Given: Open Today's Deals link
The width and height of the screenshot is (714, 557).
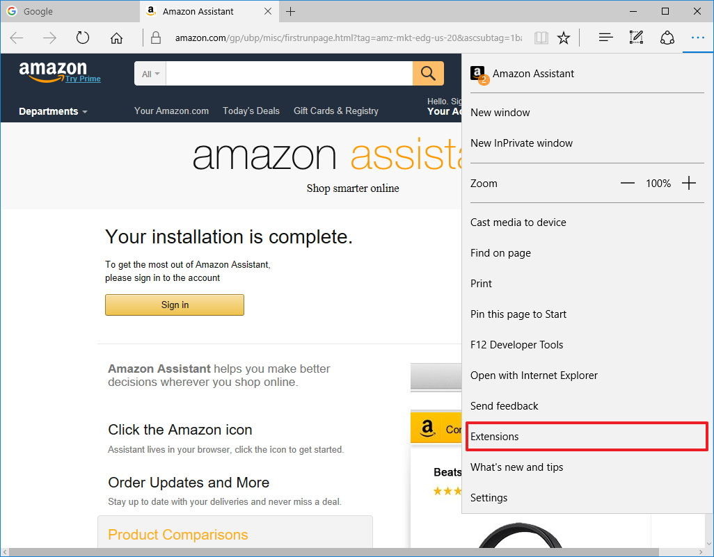Looking at the screenshot, I should [251, 111].
